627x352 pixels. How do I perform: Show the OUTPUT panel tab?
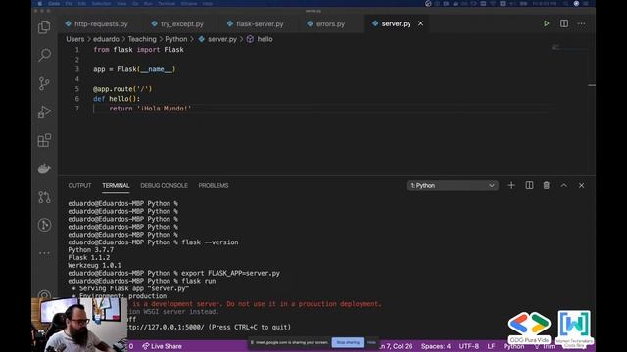pyautogui.click(x=79, y=185)
